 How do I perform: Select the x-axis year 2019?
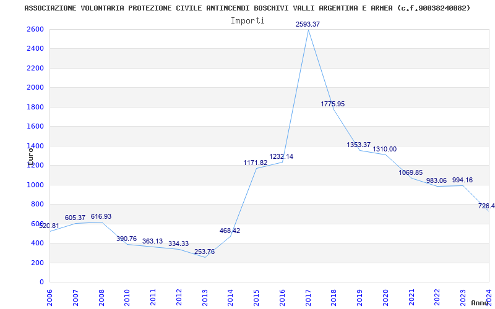[x=360, y=297]
